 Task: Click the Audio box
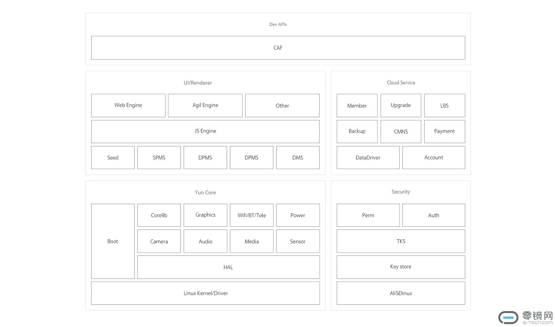pyautogui.click(x=205, y=241)
